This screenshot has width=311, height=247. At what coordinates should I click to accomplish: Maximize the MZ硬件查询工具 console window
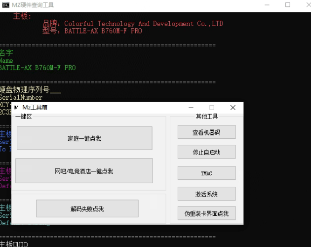click(287, 5)
